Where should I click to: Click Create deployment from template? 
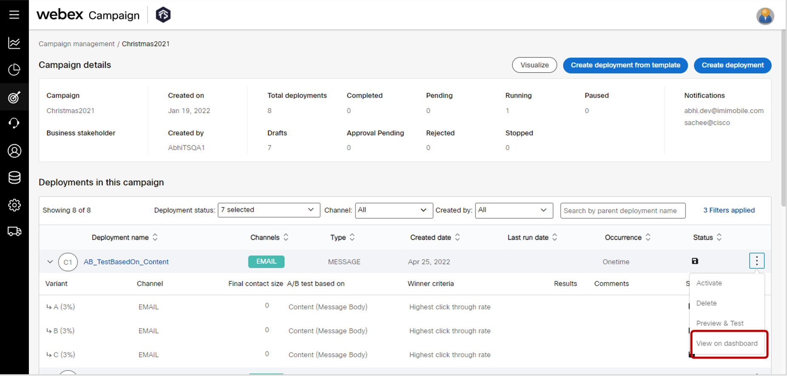[625, 65]
